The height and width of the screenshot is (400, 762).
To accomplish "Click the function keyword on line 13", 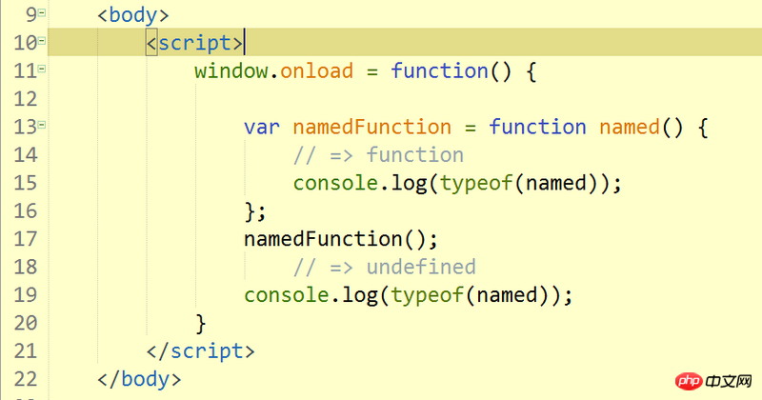I will click(x=537, y=127).
